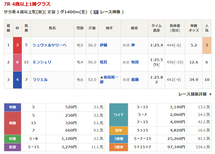This screenshot has width=215, height=154.
Task: Click the red frame number 3 cell
Action: point(17,45)
